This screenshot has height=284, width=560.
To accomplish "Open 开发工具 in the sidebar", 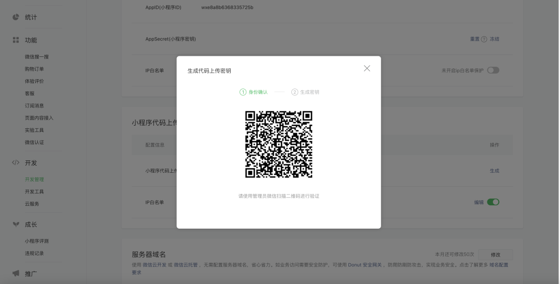I will point(34,192).
